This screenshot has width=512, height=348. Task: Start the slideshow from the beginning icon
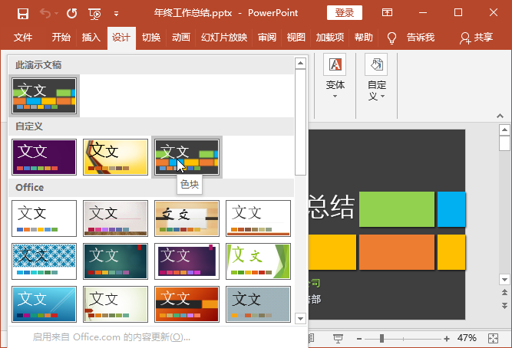[94, 13]
